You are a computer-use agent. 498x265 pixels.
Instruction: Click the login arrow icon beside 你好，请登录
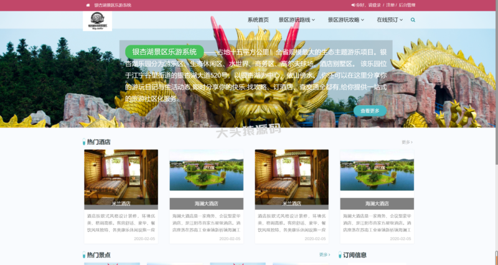click(353, 5)
